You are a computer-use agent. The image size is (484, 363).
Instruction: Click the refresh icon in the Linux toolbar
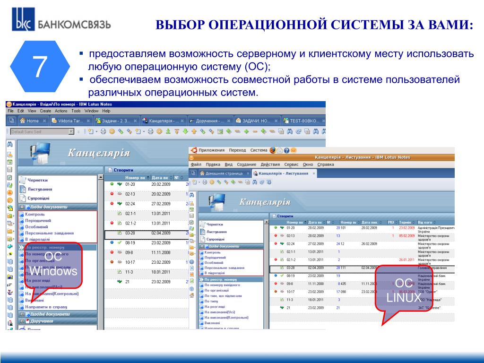point(262,182)
